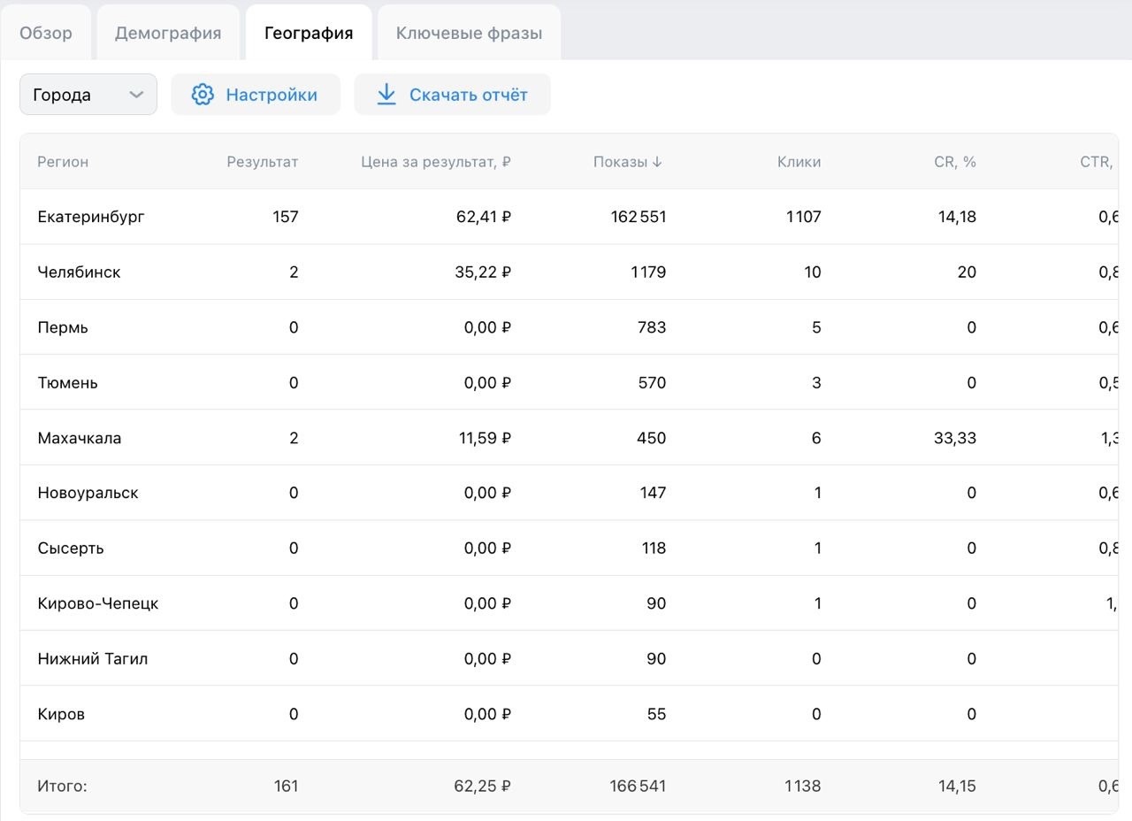The width and height of the screenshot is (1132, 821).
Task: Open the Города dropdown
Action: point(88,95)
